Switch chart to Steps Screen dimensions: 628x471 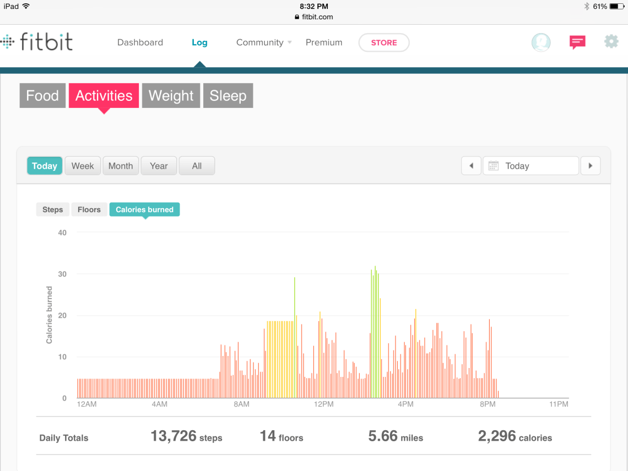52,209
